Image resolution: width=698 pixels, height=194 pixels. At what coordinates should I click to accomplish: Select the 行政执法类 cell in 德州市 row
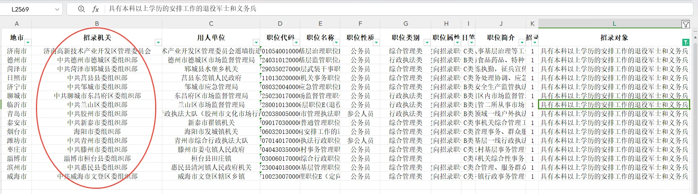point(406,60)
